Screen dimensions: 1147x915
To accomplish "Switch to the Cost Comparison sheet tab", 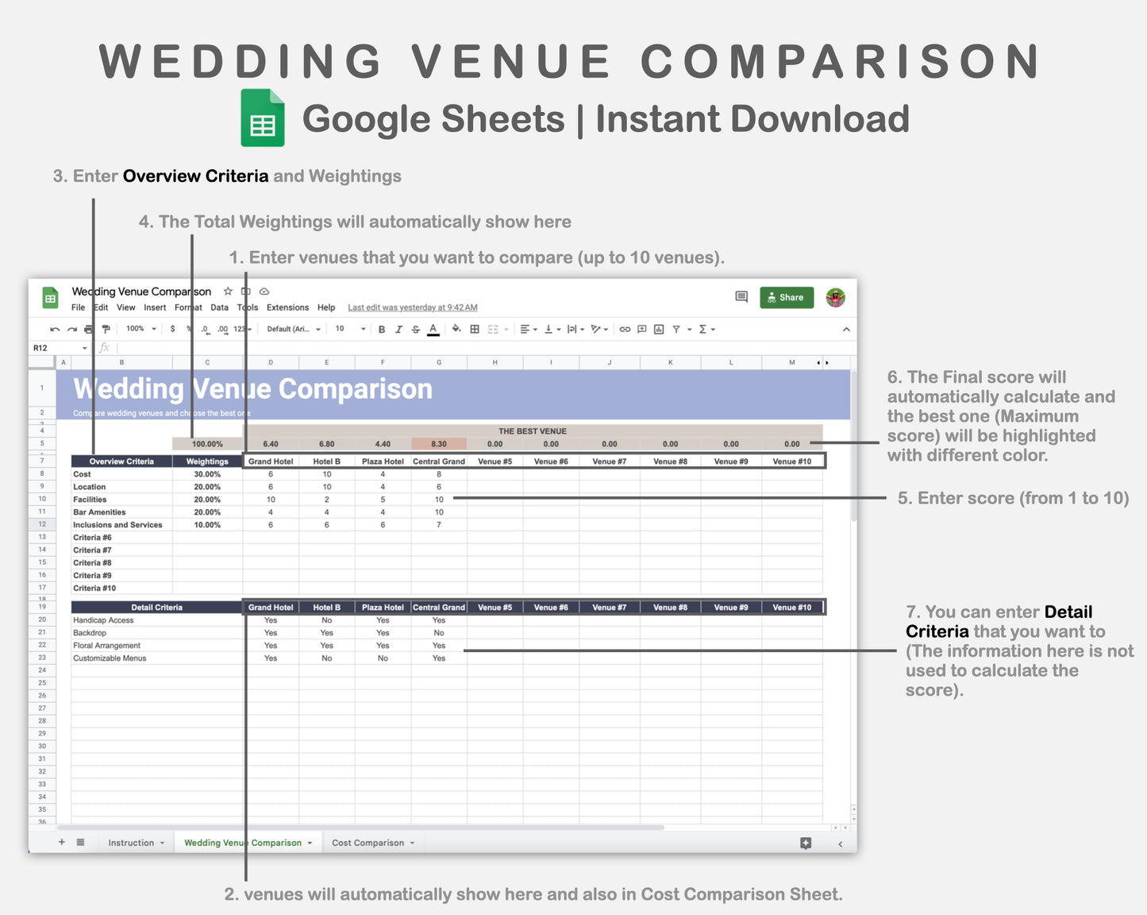I will (x=368, y=842).
